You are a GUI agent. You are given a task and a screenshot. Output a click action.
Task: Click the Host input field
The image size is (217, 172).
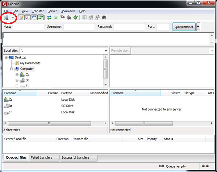tap(28, 27)
